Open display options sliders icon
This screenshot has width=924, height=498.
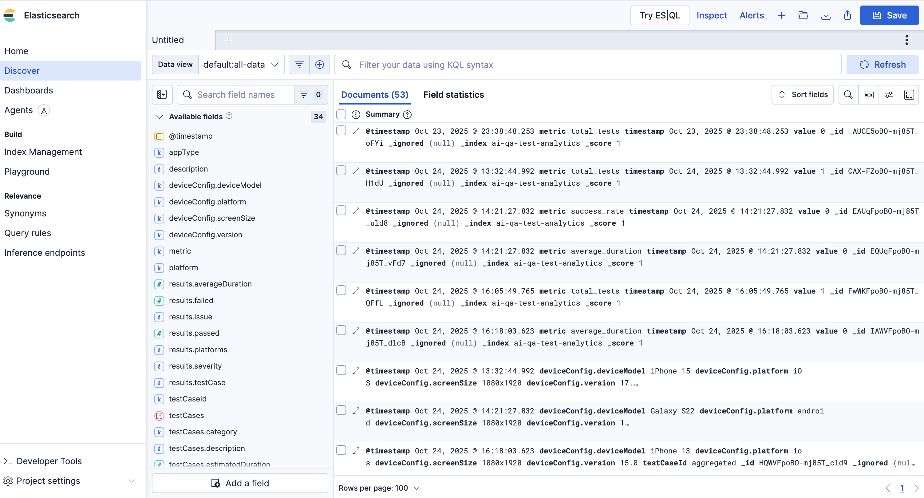coord(889,95)
